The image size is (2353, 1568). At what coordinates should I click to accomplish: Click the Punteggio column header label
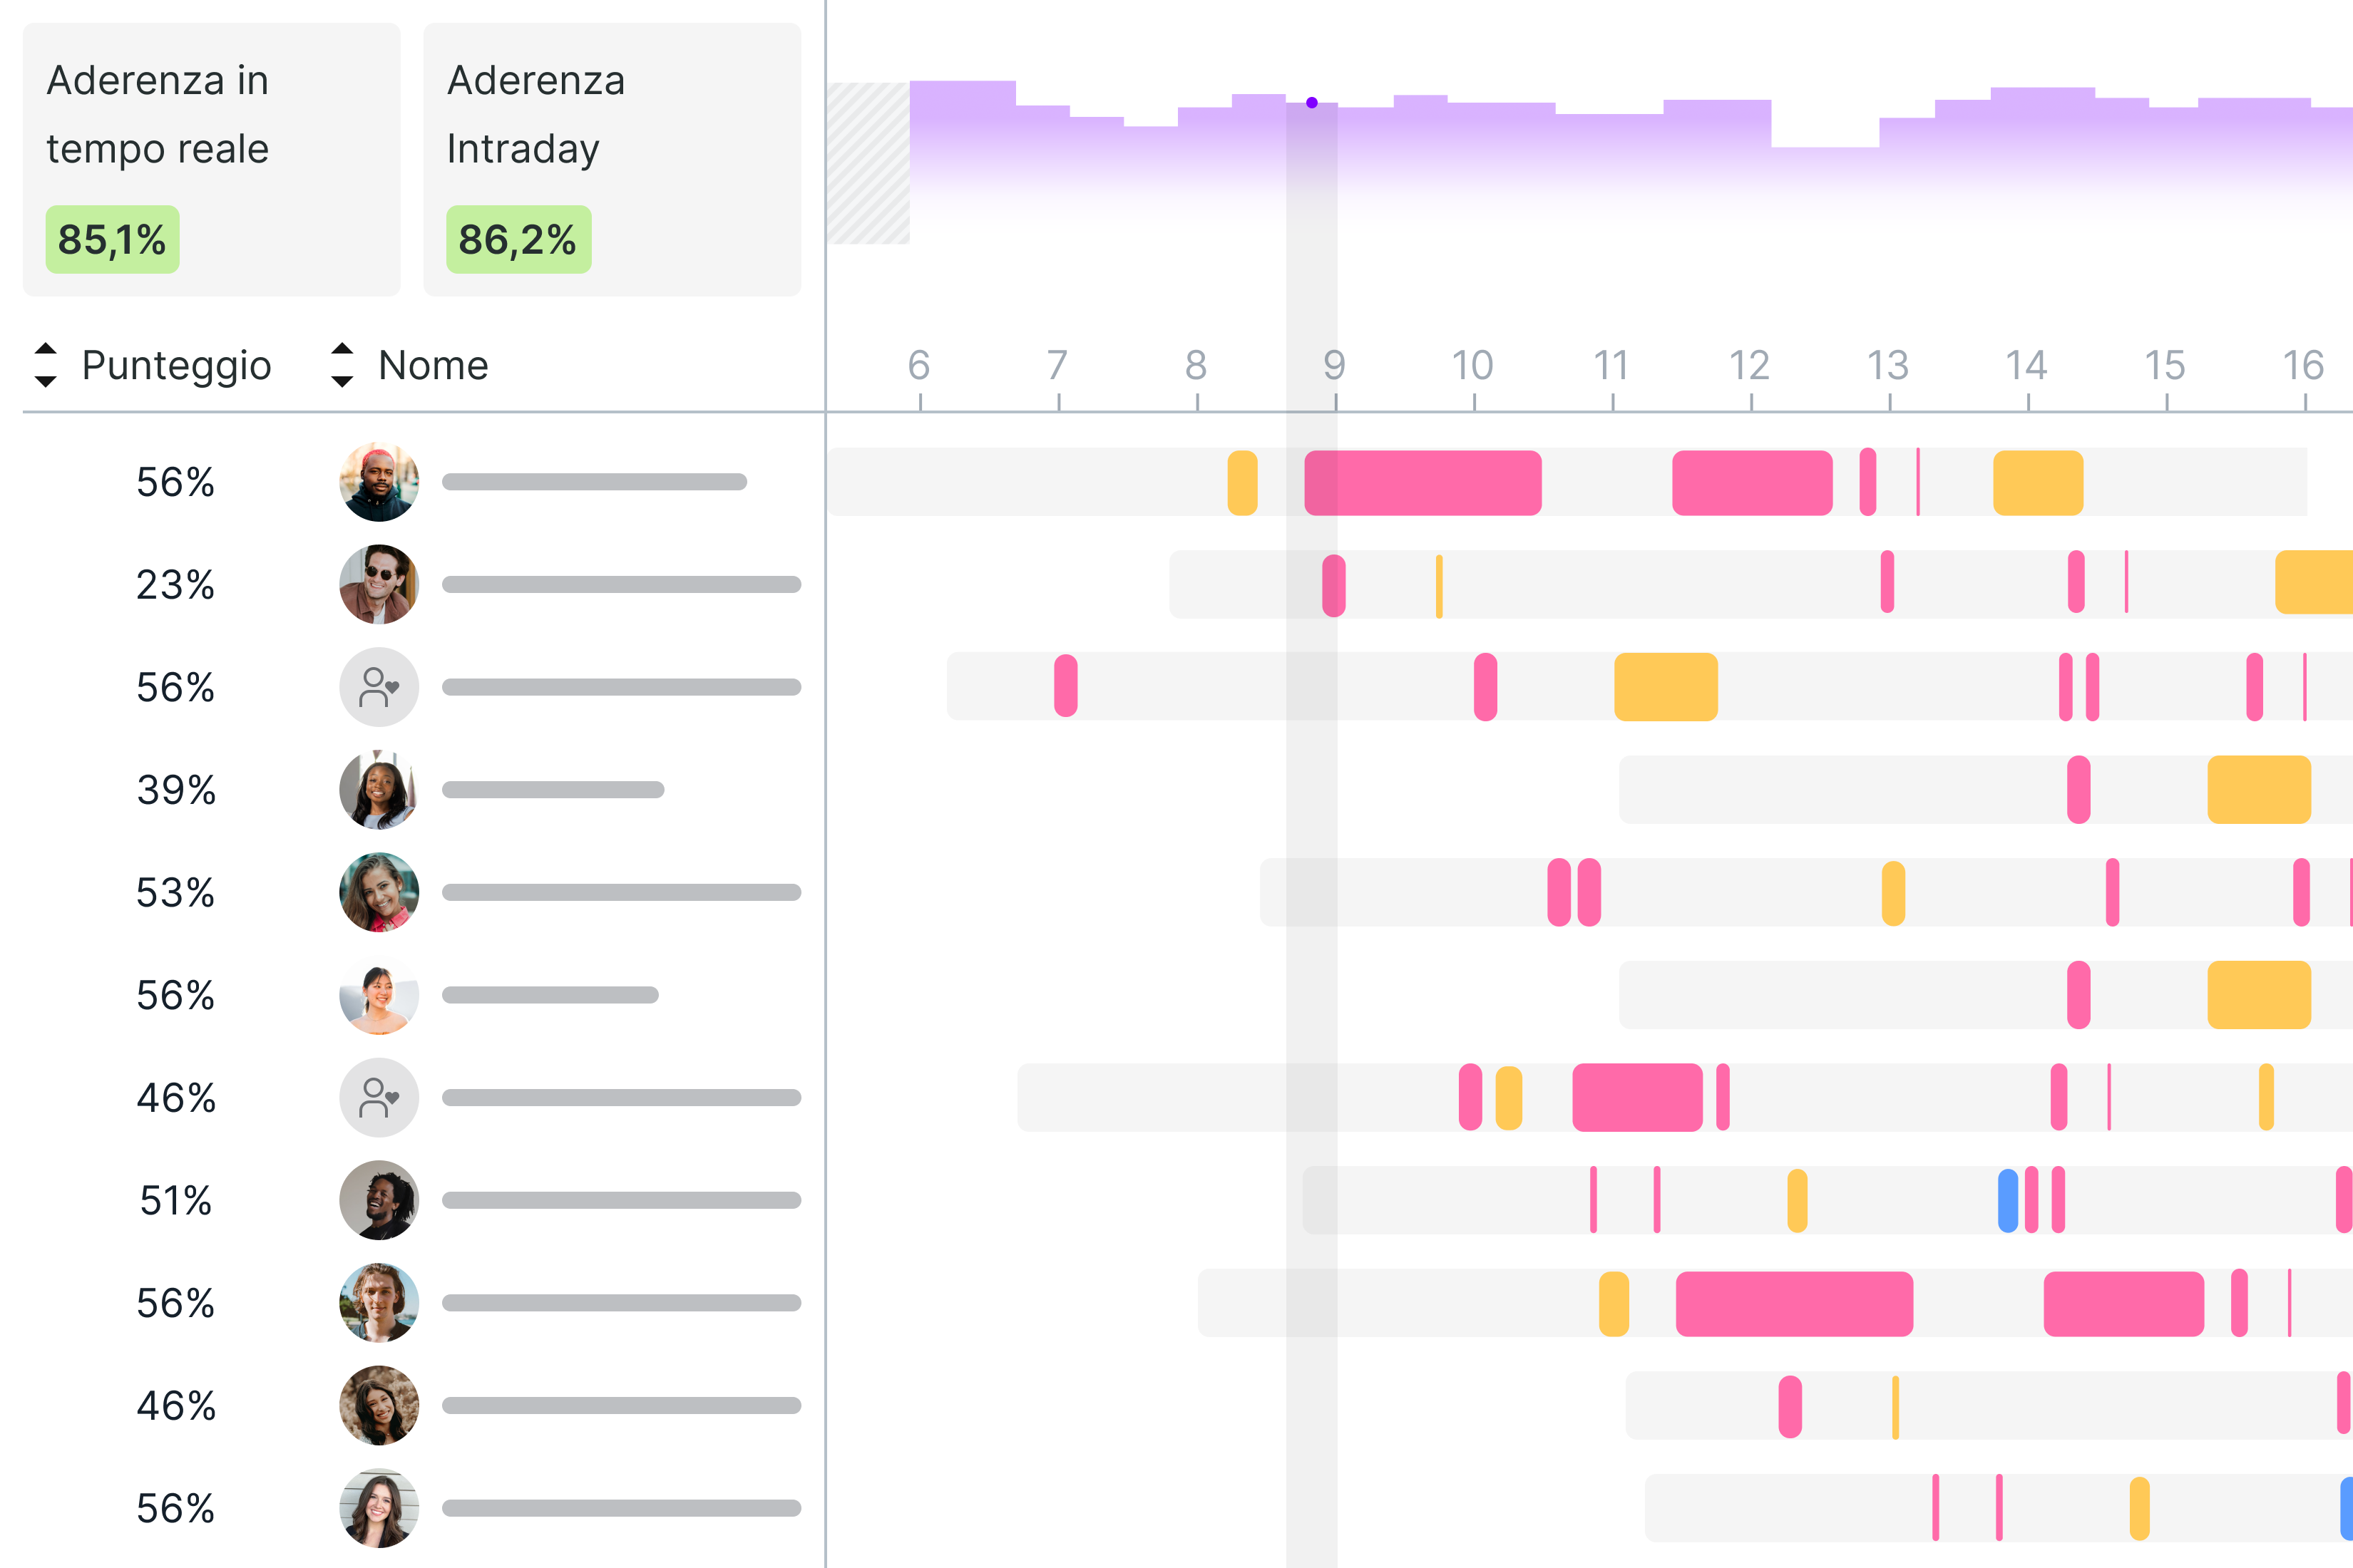[176, 365]
